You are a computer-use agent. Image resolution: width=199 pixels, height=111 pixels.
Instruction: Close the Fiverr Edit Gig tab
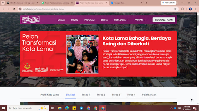72,3
